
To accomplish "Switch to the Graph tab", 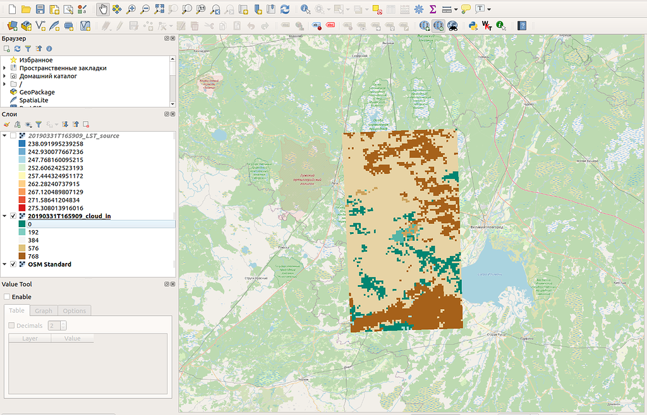I will [x=44, y=311].
